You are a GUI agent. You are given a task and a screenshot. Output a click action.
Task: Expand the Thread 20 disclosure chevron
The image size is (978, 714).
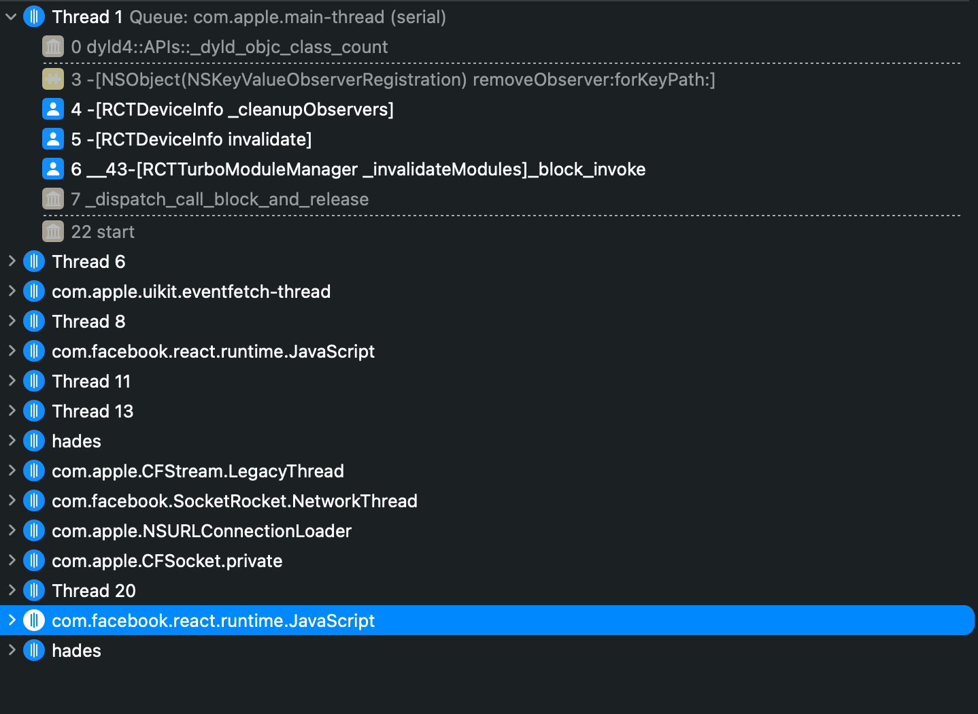[12, 590]
